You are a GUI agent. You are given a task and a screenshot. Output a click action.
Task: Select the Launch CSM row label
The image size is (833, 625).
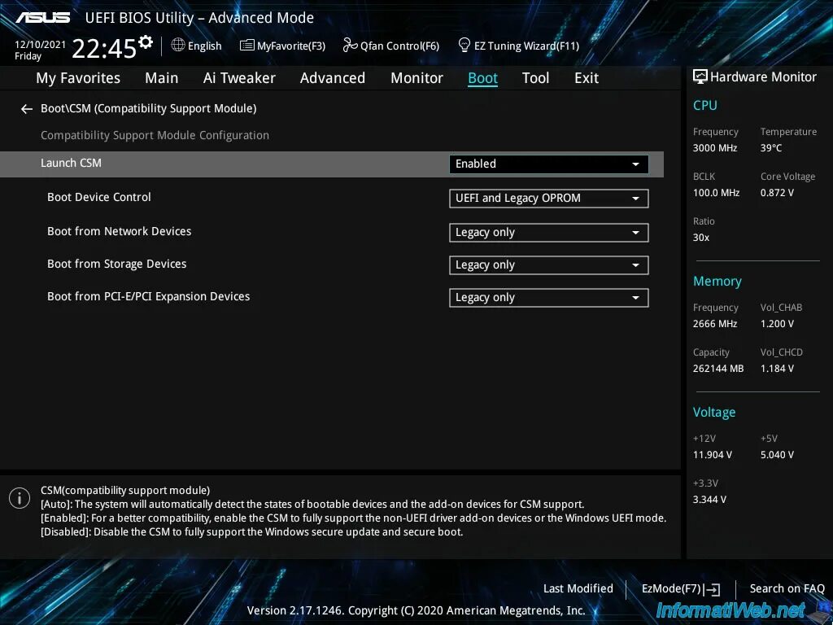coord(72,163)
